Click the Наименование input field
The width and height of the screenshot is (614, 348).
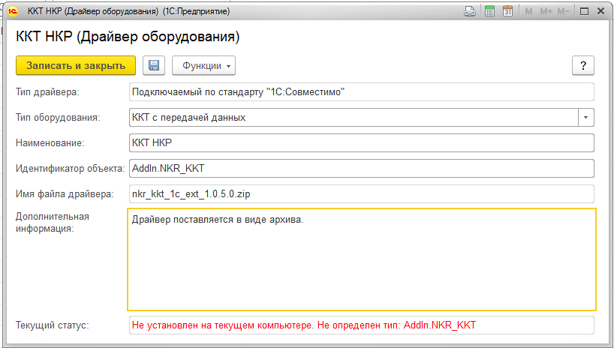coord(361,143)
